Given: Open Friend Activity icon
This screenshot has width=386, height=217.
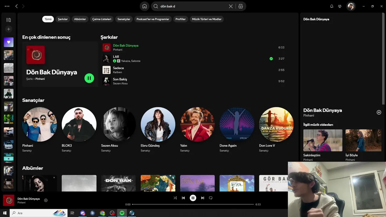Looking at the screenshot, I should click(x=340, y=6).
